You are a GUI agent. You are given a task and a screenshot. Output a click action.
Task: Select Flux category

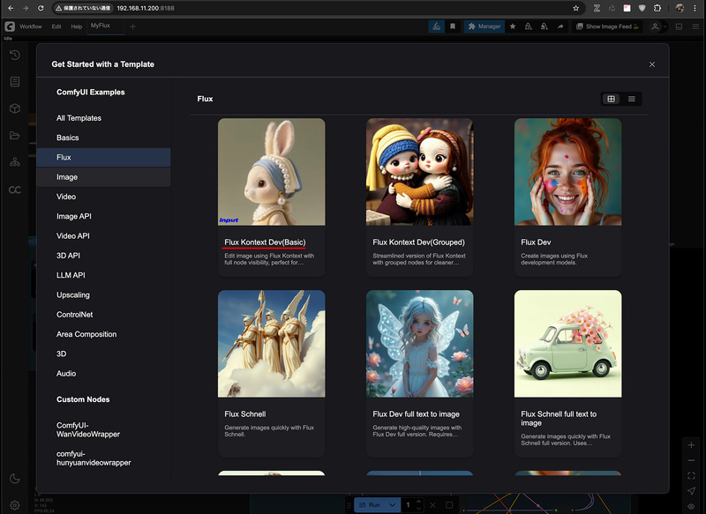click(103, 158)
